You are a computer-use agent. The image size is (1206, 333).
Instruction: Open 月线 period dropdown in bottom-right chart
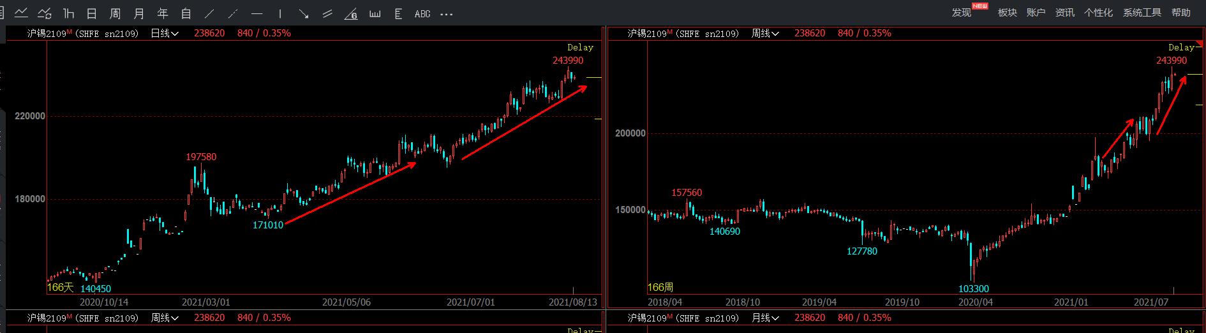(x=765, y=318)
